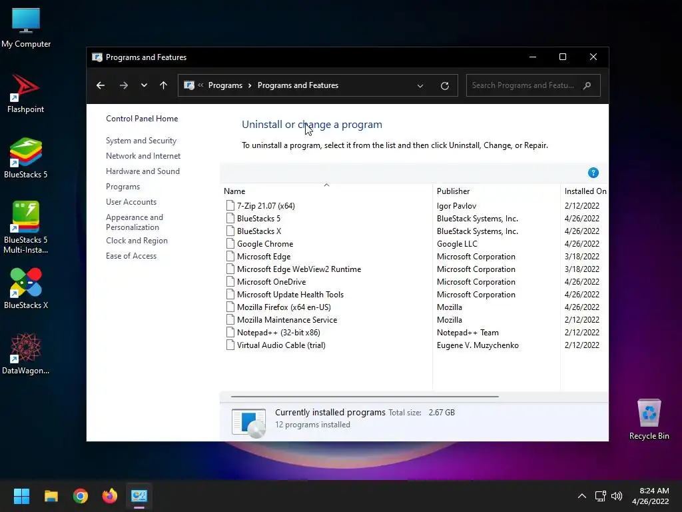Click the search magnifier icon
The image size is (682, 512).
(x=587, y=85)
